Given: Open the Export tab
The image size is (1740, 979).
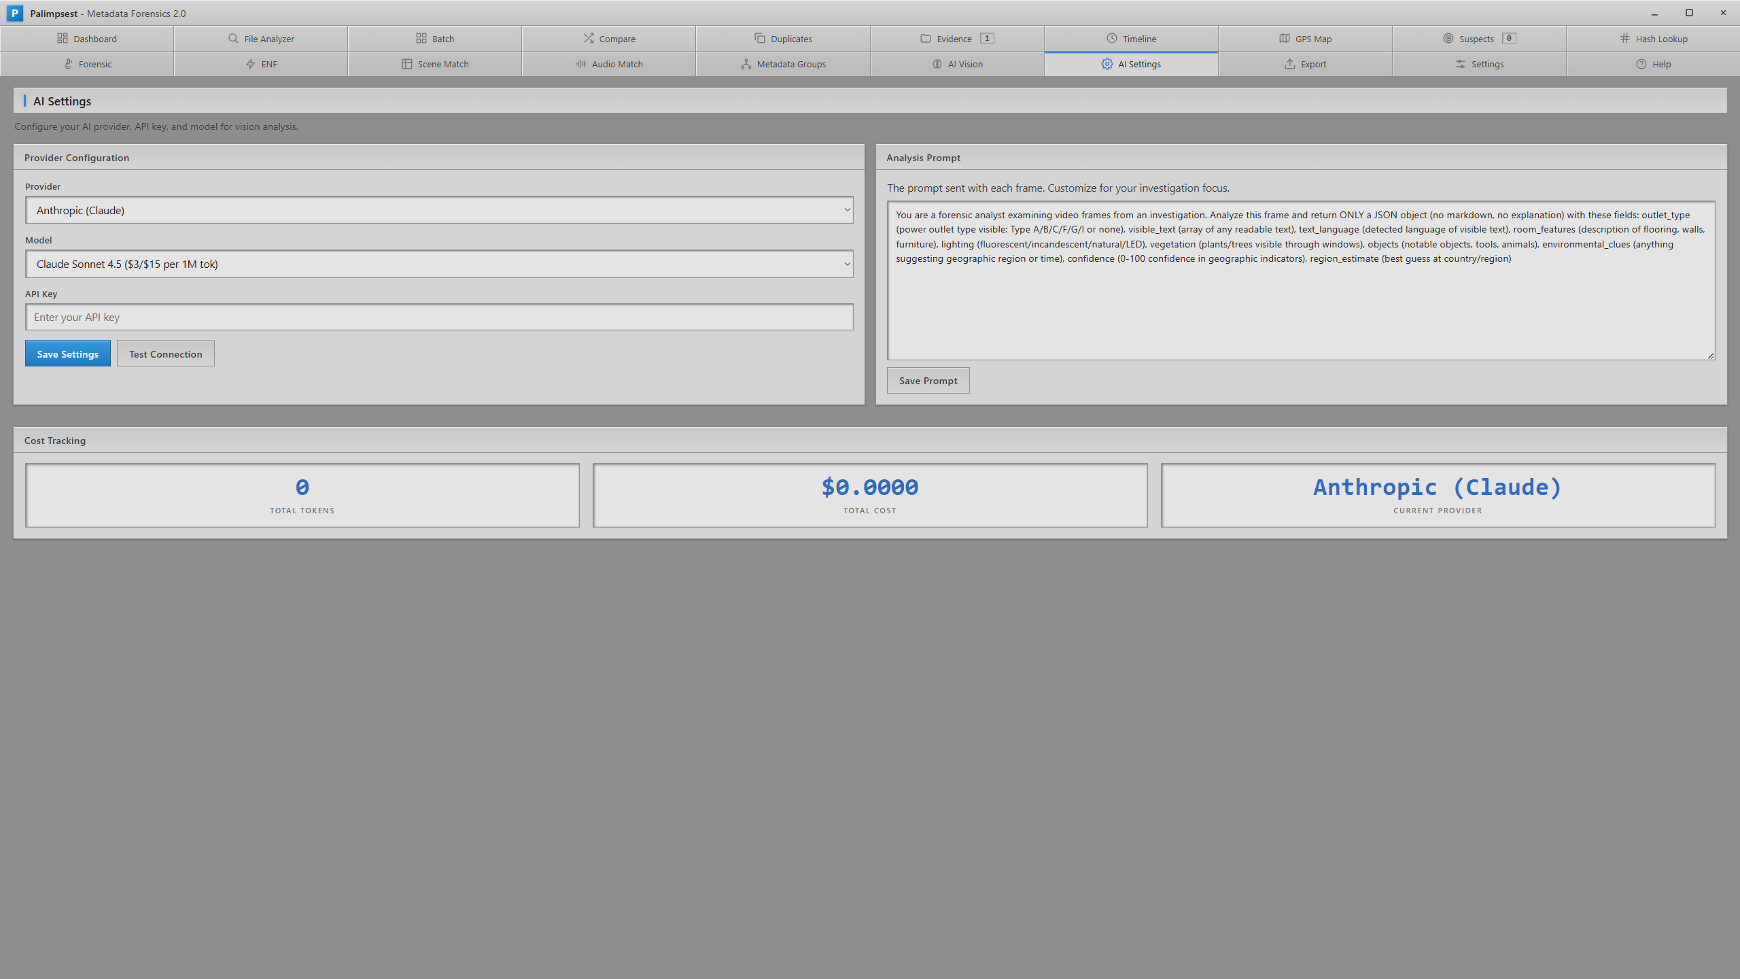Looking at the screenshot, I should (x=1305, y=64).
